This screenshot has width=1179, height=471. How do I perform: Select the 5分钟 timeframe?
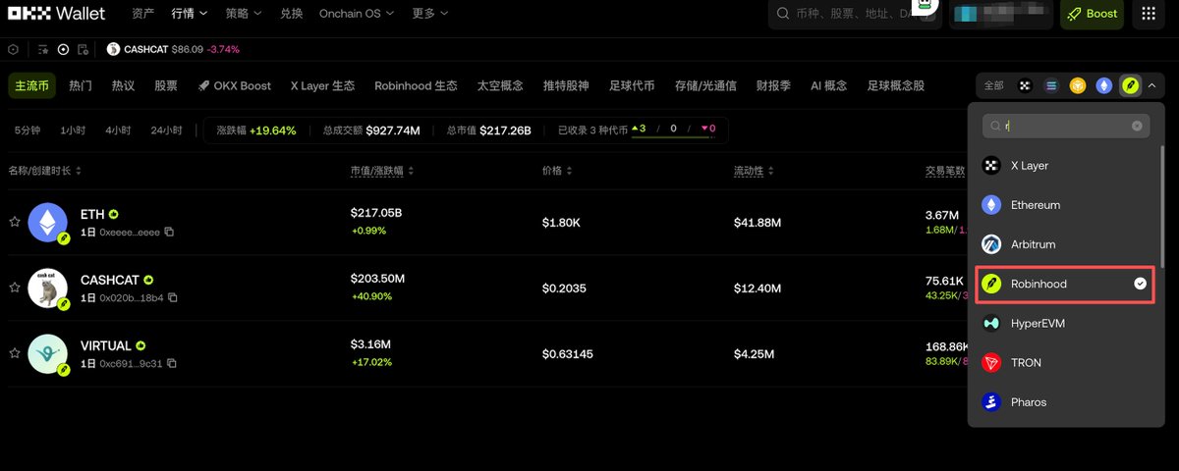pyautogui.click(x=28, y=130)
